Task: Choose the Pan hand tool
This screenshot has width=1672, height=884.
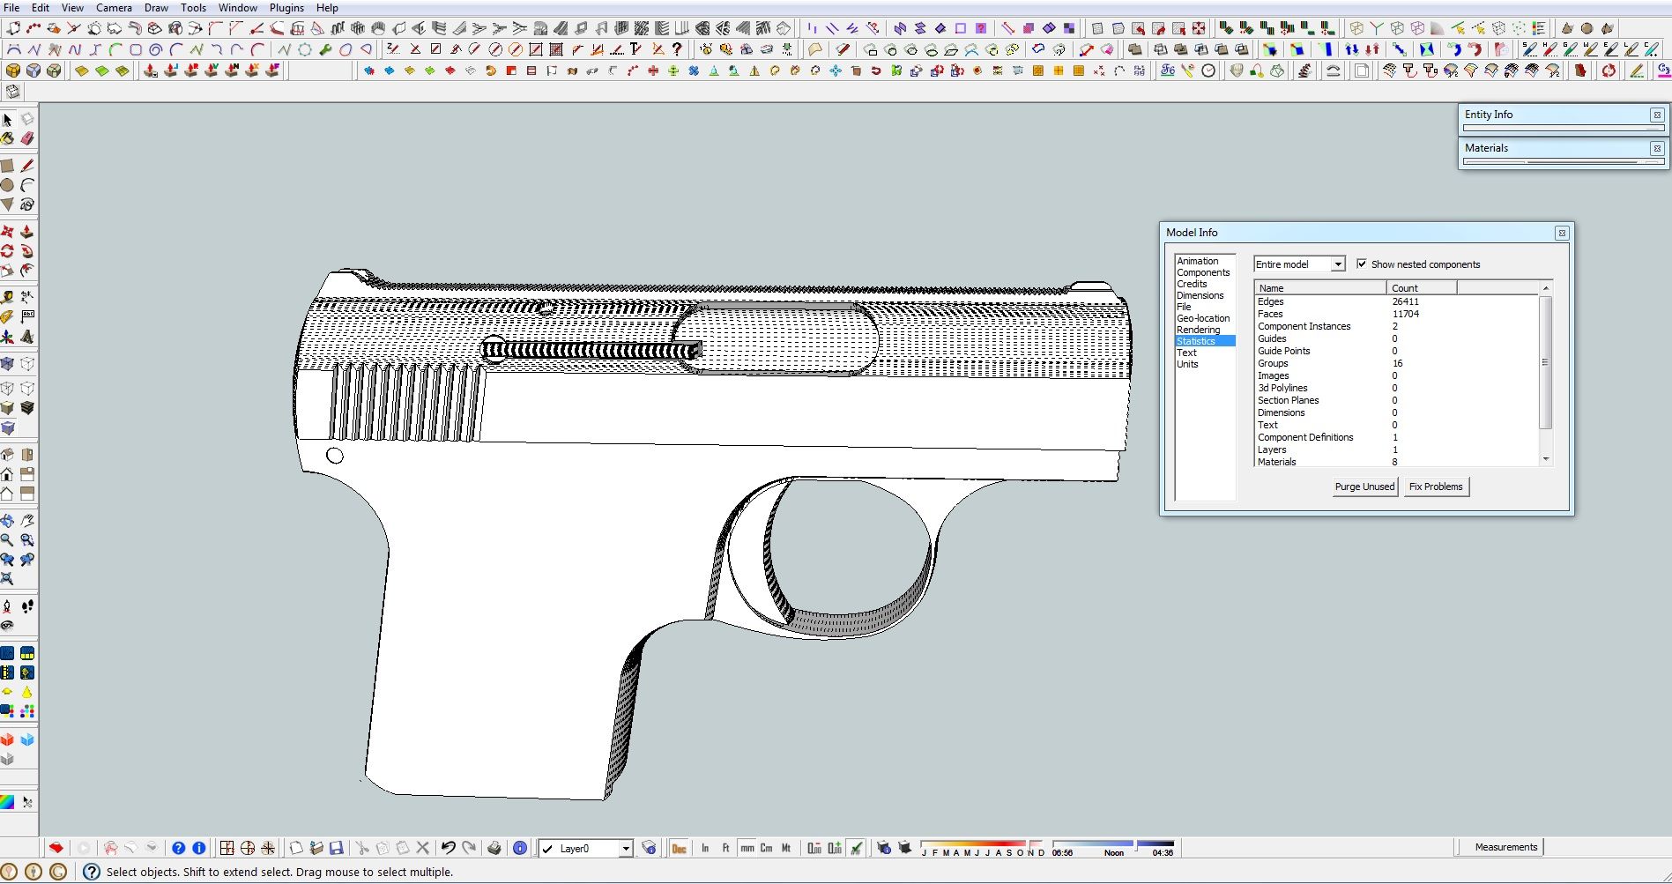Action: [x=27, y=520]
